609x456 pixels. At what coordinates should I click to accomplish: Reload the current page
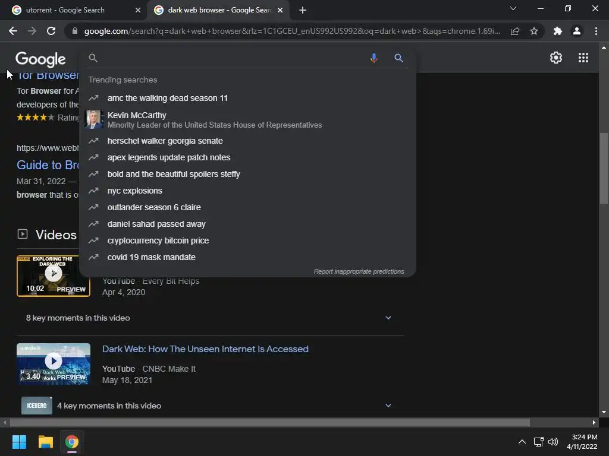[51, 31]
